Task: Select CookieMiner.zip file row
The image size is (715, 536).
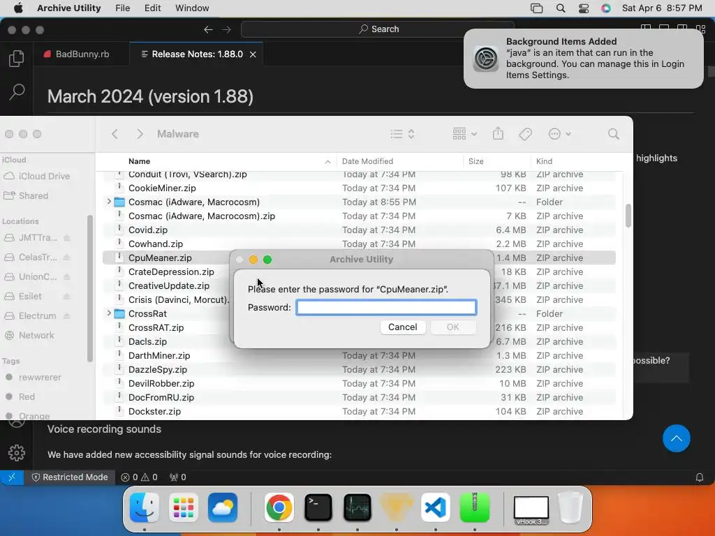Action: tap(359, 188)
